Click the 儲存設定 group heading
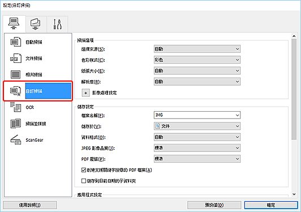This screenshot has height=212, width=301. (85, 107)
